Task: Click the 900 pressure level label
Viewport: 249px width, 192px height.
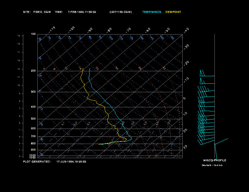Action: 33,150
